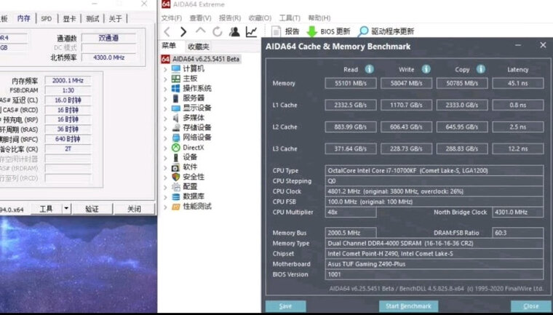This screenshot has width=553, height=315.
Task: Select the 操作系统 Windows icon in tree
Action: (175, 88)
